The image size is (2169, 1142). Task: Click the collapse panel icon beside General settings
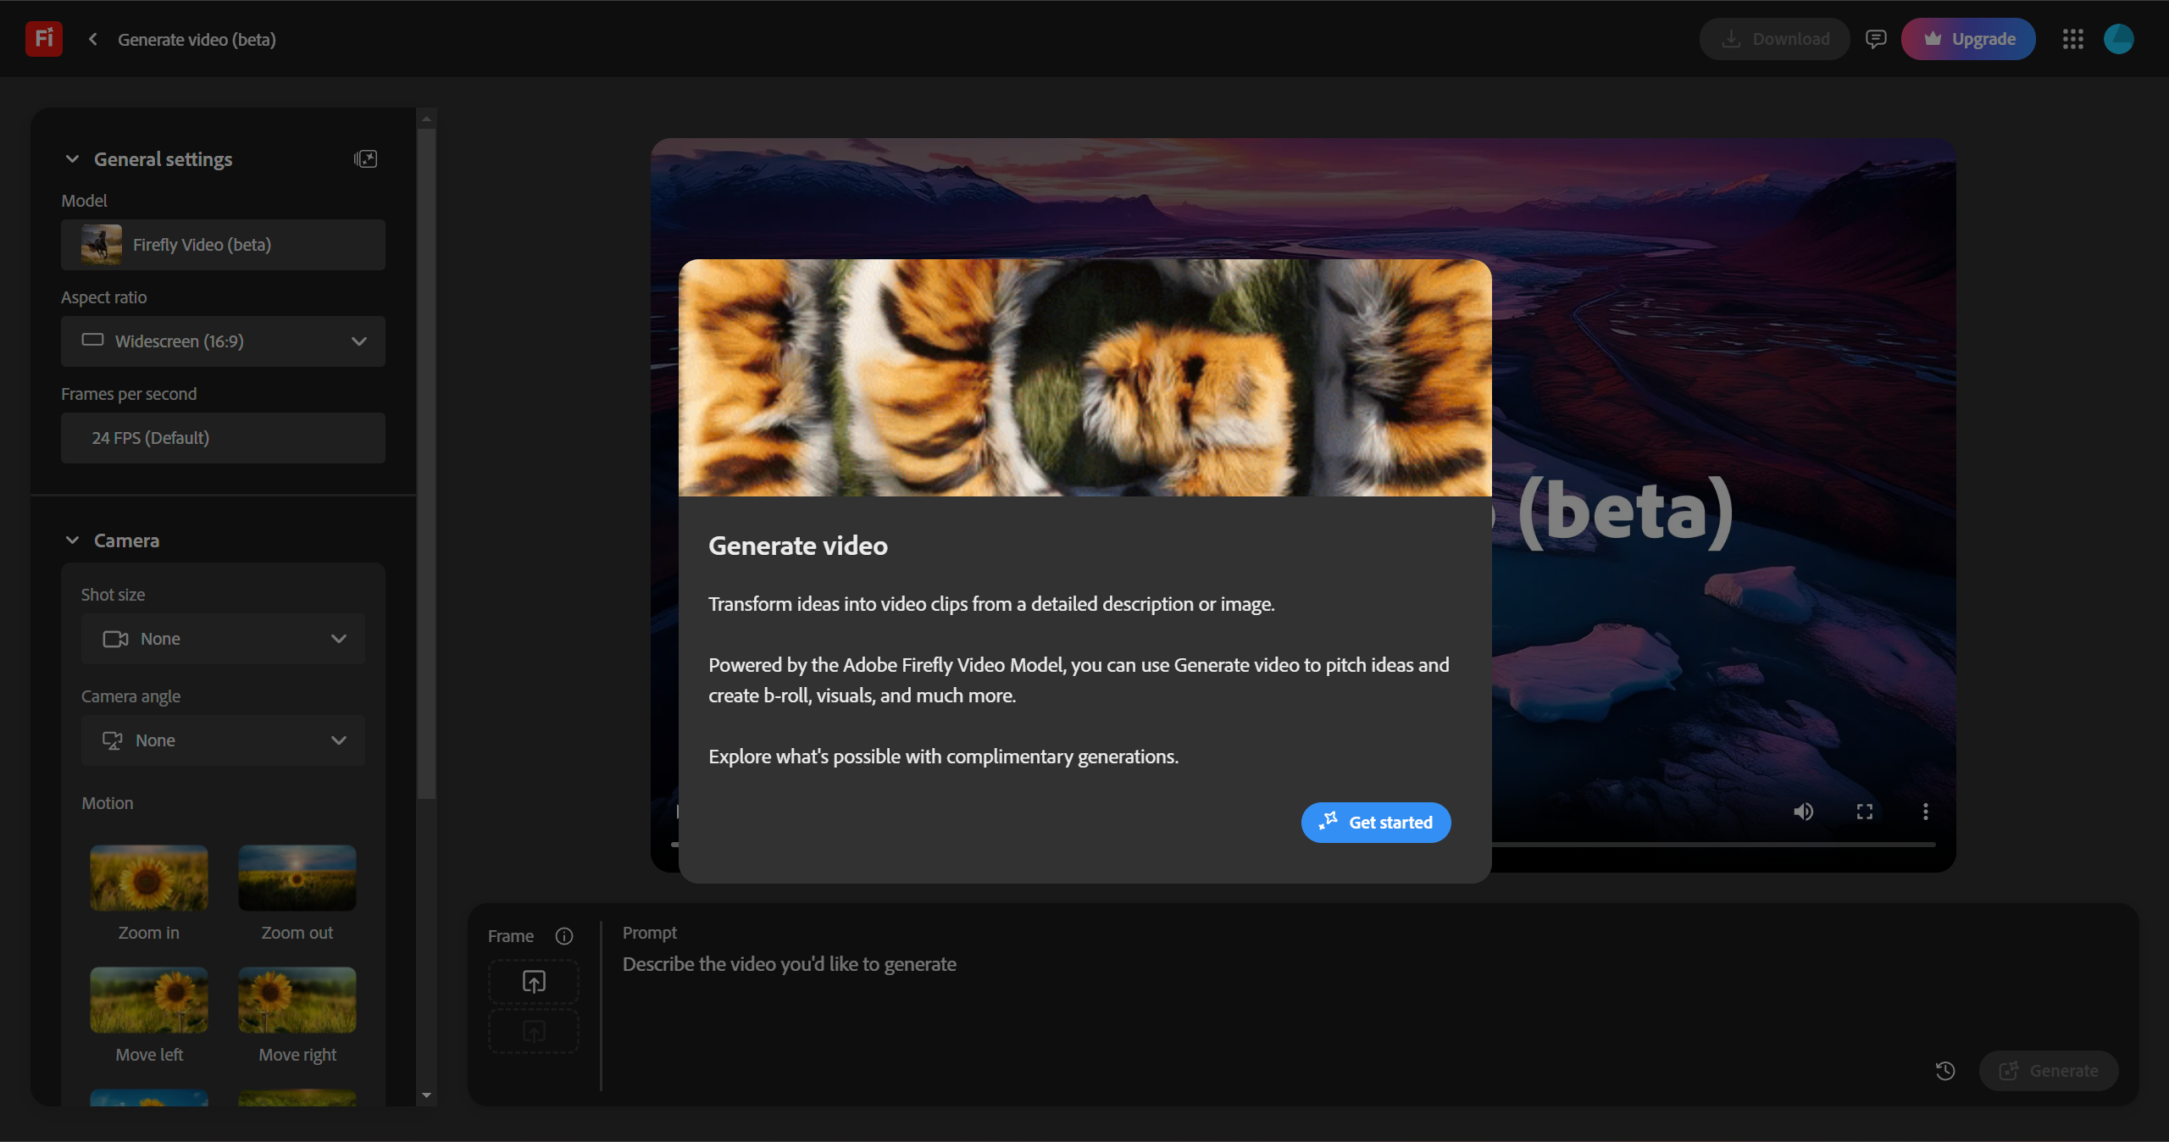pyautogui.click(x=365, y=159)
